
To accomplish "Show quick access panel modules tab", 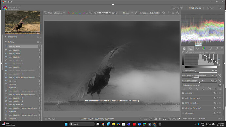I will 184,48.
